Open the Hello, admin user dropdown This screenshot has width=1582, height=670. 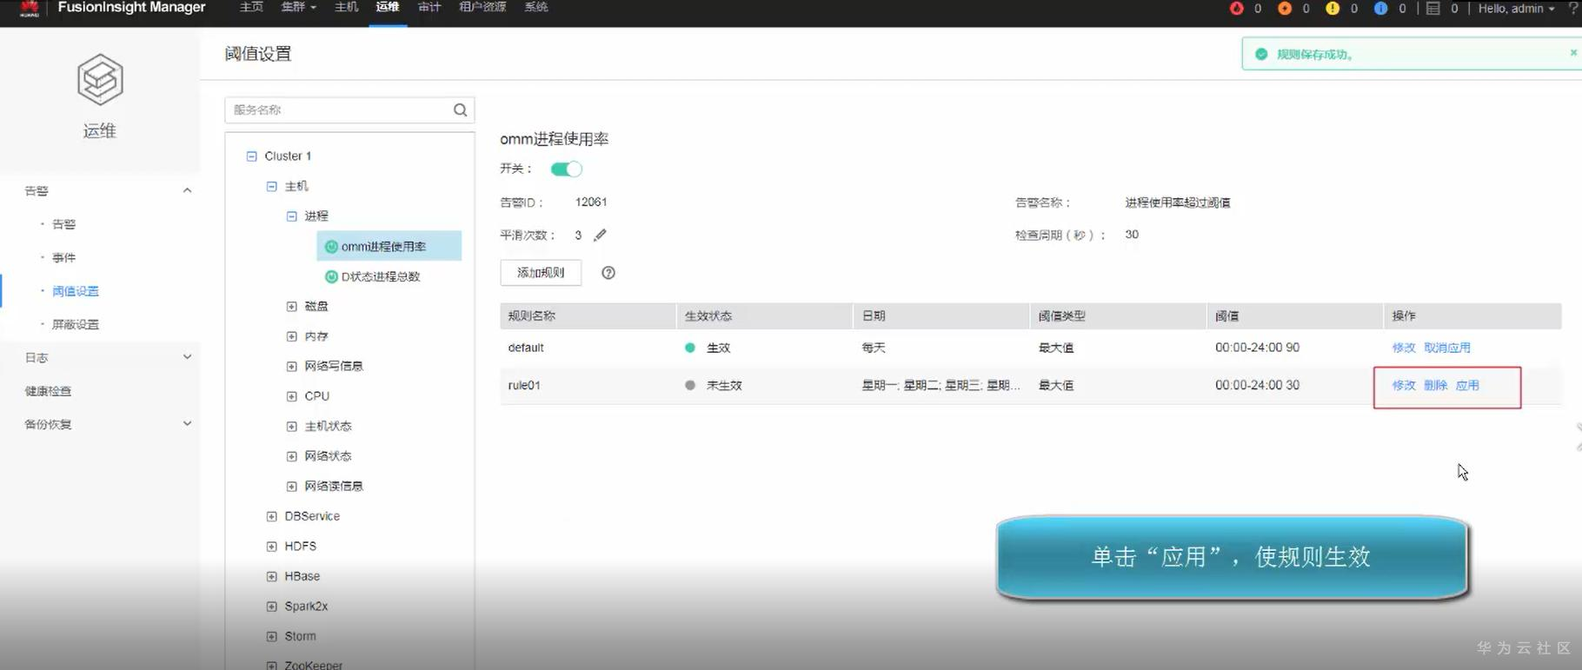[x=1516, y=9]
